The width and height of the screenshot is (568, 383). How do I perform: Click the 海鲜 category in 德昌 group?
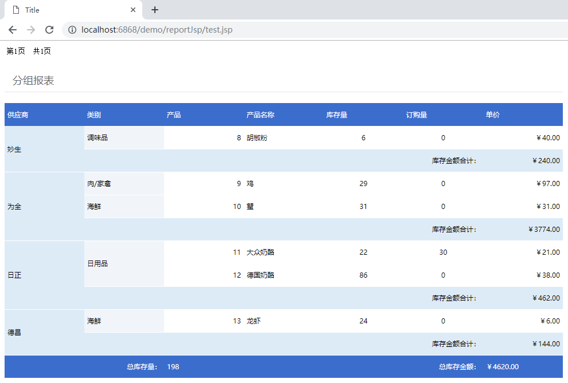(124, 321)
